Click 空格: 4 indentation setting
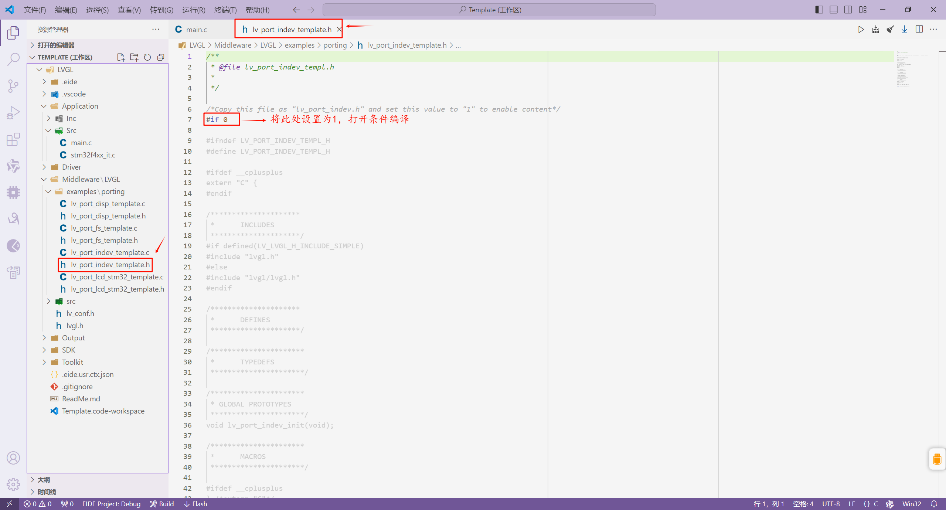 tap(803, 504)
